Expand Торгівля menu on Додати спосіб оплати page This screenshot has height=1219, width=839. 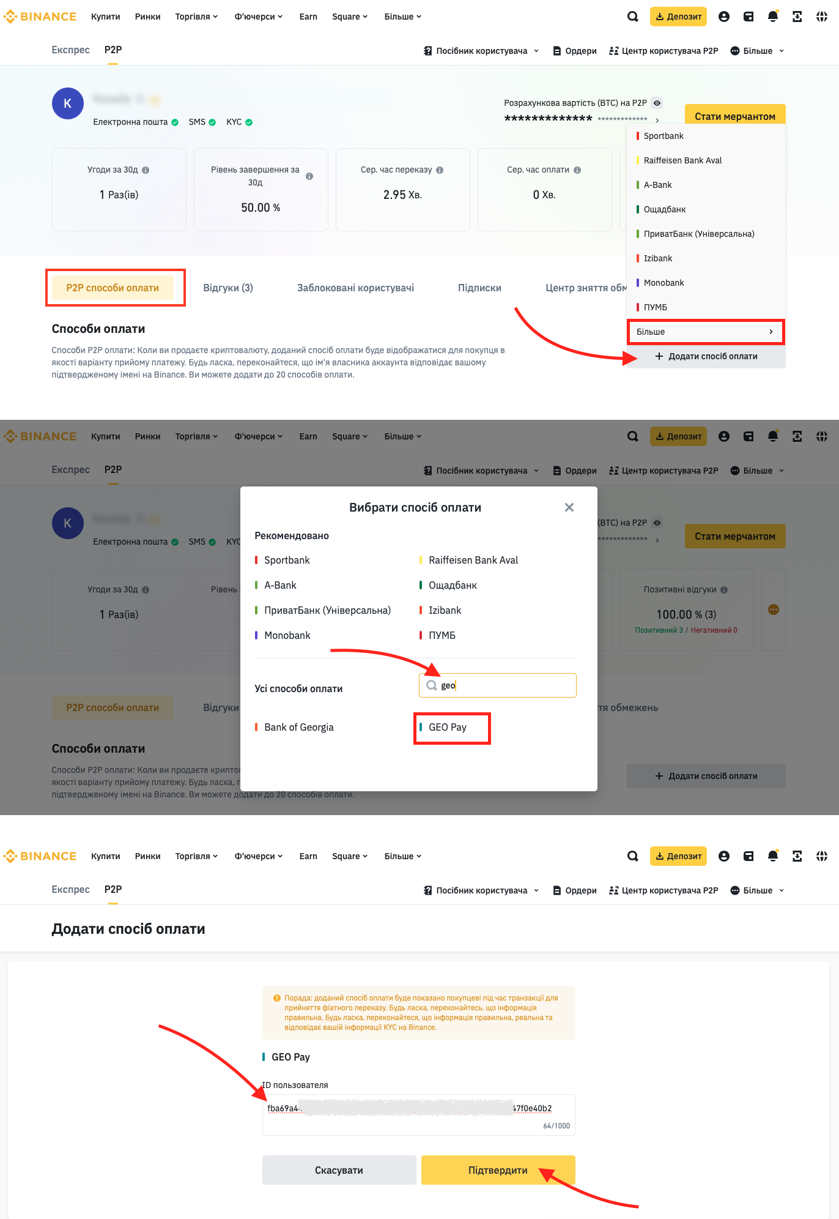click(196, 856)
